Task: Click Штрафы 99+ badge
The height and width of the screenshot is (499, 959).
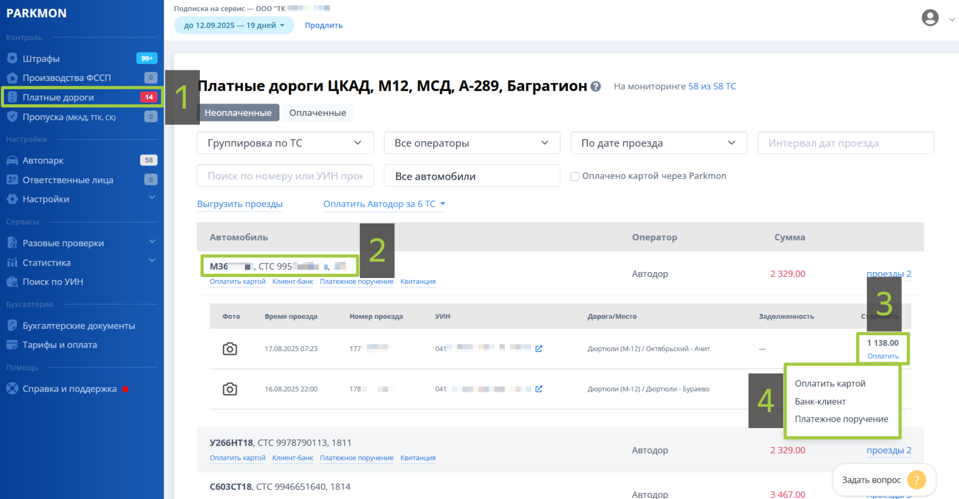Action: tap(147, 58)
